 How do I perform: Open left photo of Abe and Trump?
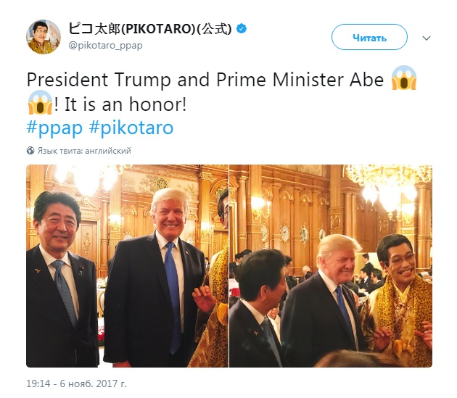tap(128, 266)
